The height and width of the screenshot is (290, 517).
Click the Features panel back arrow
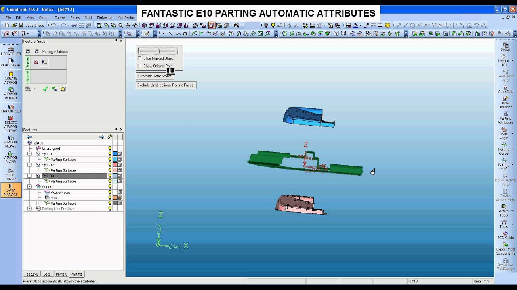(x=29, y=137)
